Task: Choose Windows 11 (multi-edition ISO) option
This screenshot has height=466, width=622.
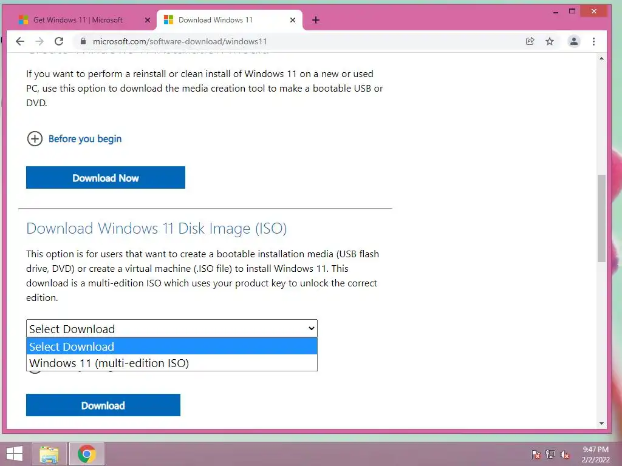Action: [172, 363]
